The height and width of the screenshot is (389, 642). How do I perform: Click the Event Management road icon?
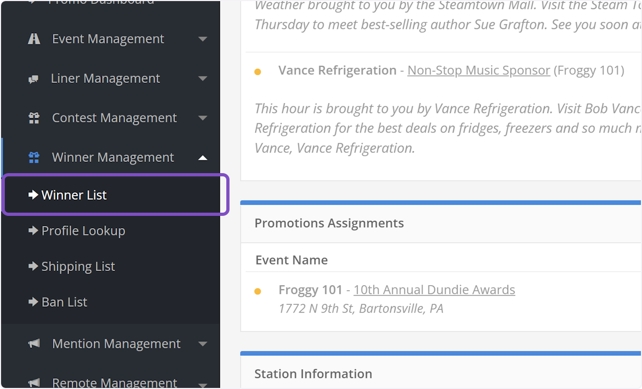tap(34, 39)
